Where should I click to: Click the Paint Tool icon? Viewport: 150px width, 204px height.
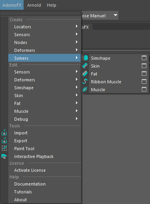[x=4, y=148]
